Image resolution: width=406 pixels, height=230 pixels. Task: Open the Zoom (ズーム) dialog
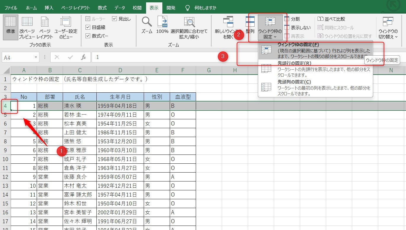147,25
